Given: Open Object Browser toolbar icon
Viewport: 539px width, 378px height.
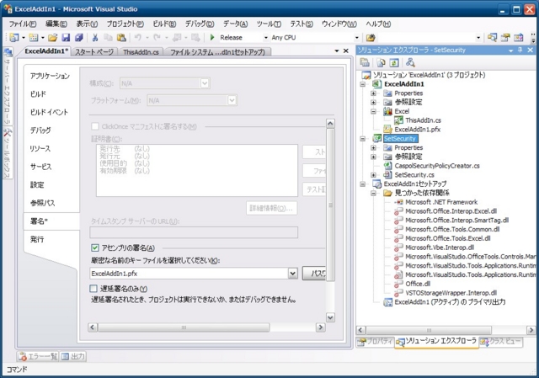Looking at the screenshot, I should [x=519, y=37].
